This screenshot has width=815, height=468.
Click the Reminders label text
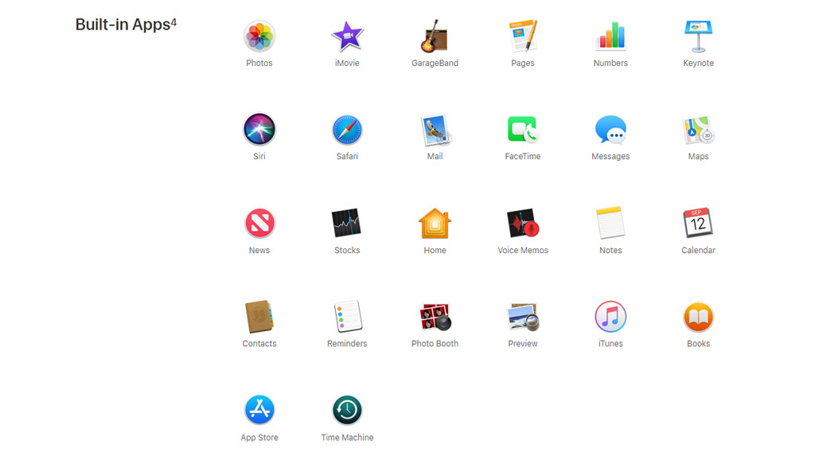347,343
